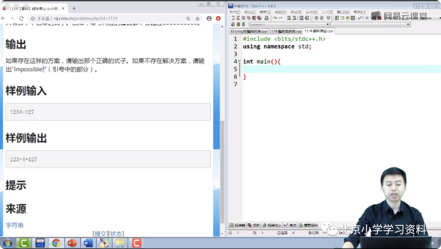
Task: Open PowerPoint icon in taskbar
Action: (x=72, y=243)
